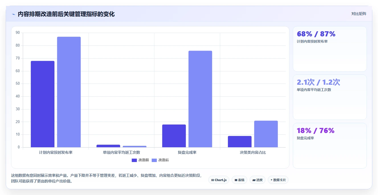Image resolution: width=378 pixels, height=195 pixels.
Task: Click the 改造前 bar for 单项内容平均返工次数
Action: point(108,146)
